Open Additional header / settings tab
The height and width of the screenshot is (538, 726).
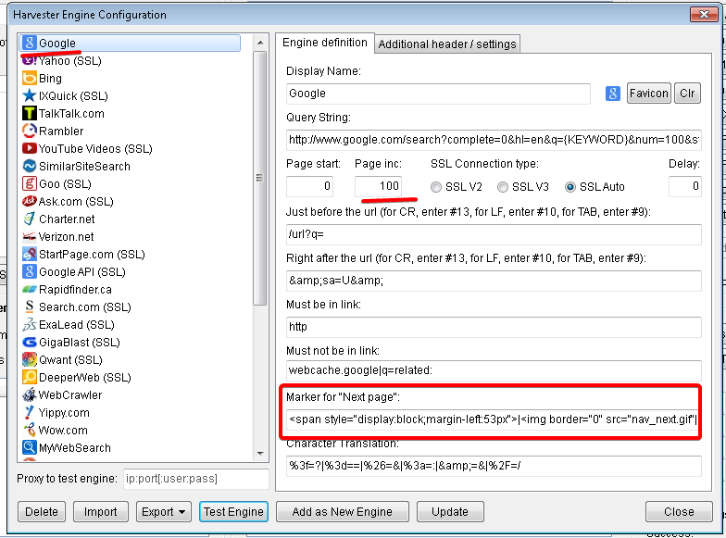446,44
